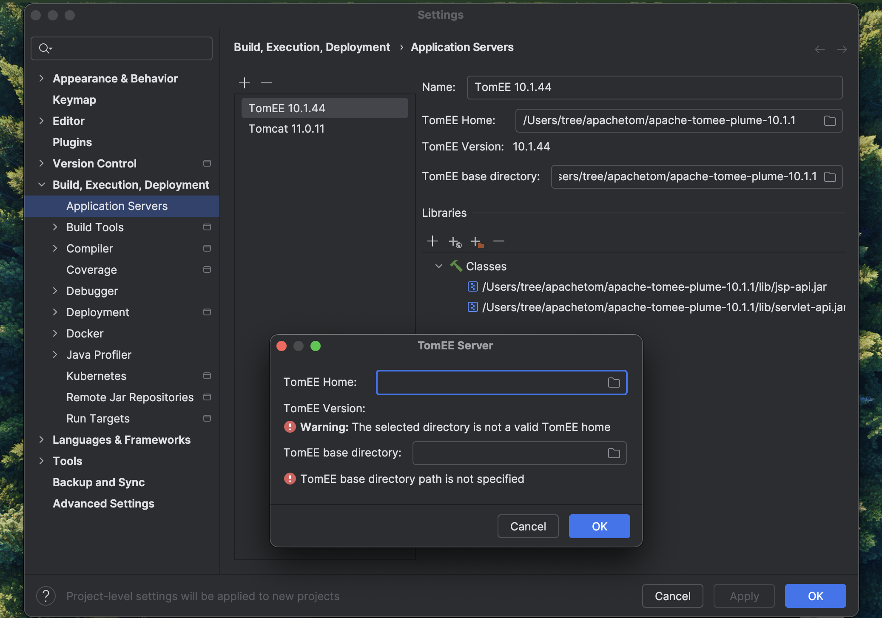The width and height of the screenshot is (882, 618).
Task: Click Cancel in TomEE Server dialog
Action: point(528,526)
